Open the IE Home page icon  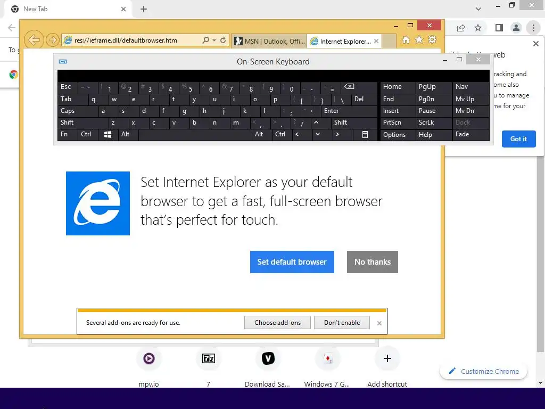click(x=406, y=39)
